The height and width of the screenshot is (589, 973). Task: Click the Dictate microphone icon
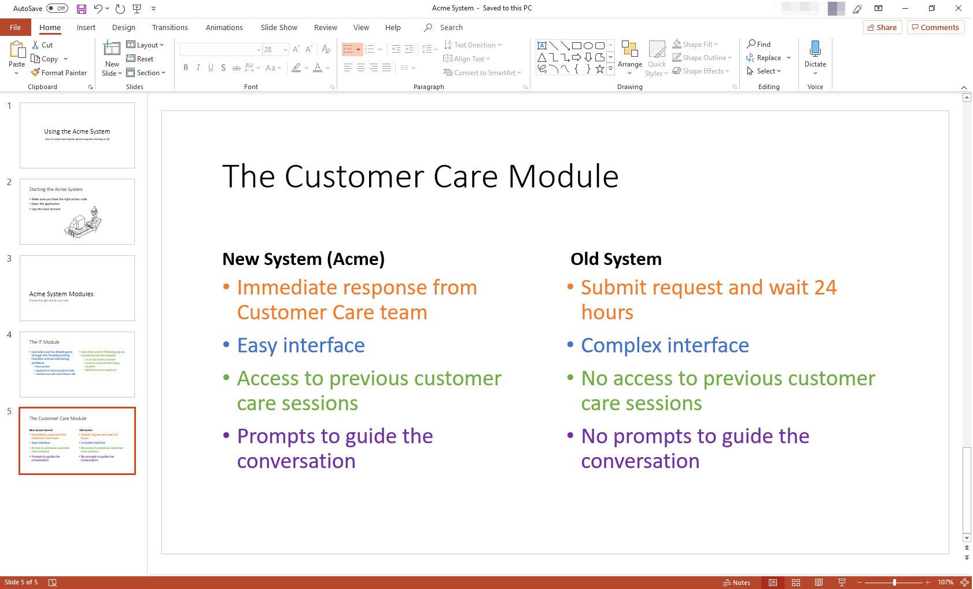coord(815,49)
